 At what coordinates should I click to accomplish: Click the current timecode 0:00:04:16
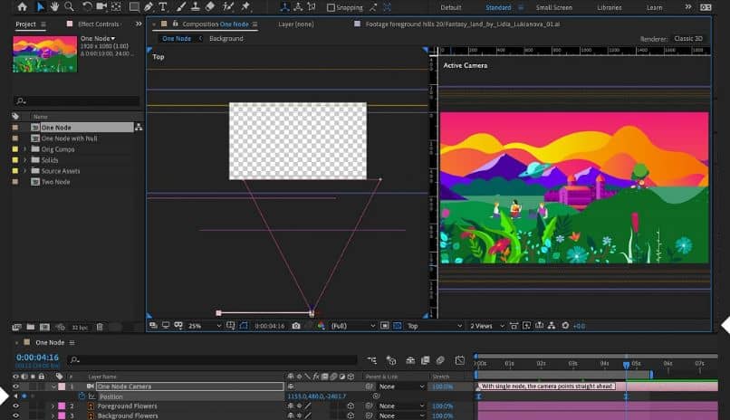click(x=37, y=358)
